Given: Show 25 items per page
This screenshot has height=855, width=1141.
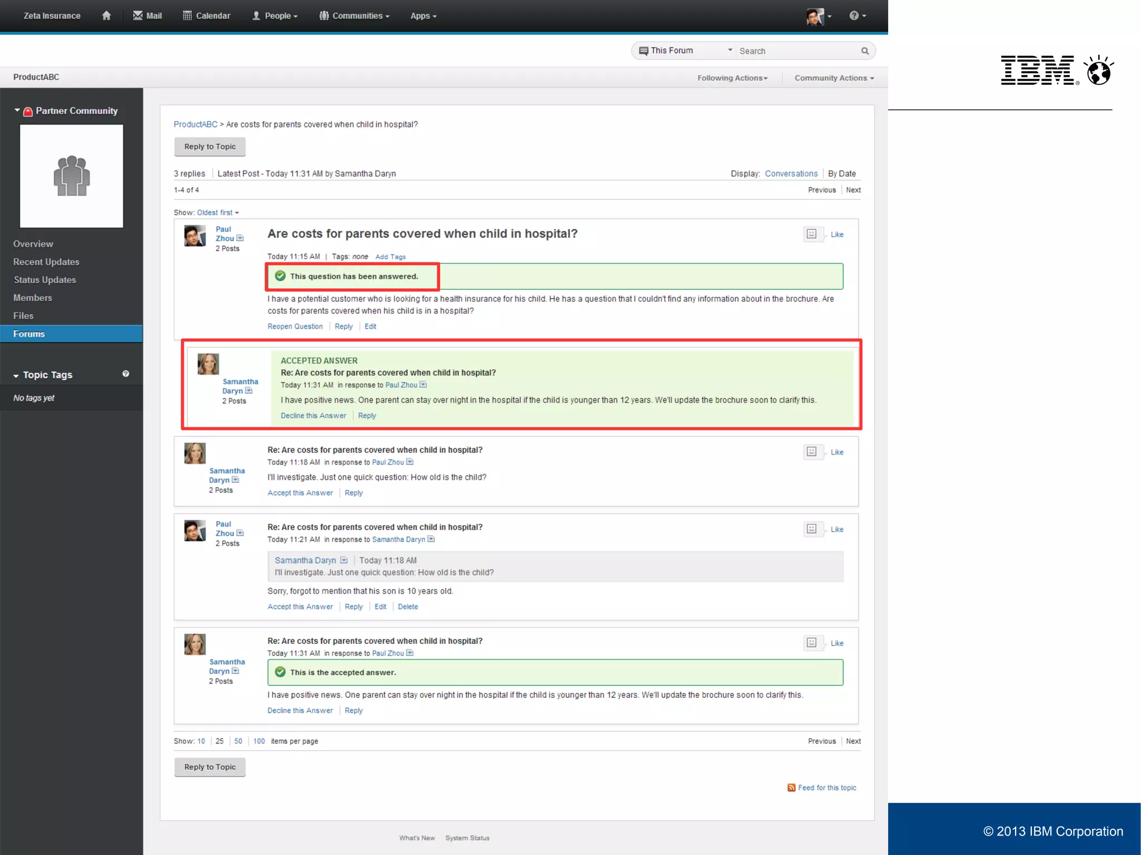Looking at the screenshot, I should (x=220, y=741).
